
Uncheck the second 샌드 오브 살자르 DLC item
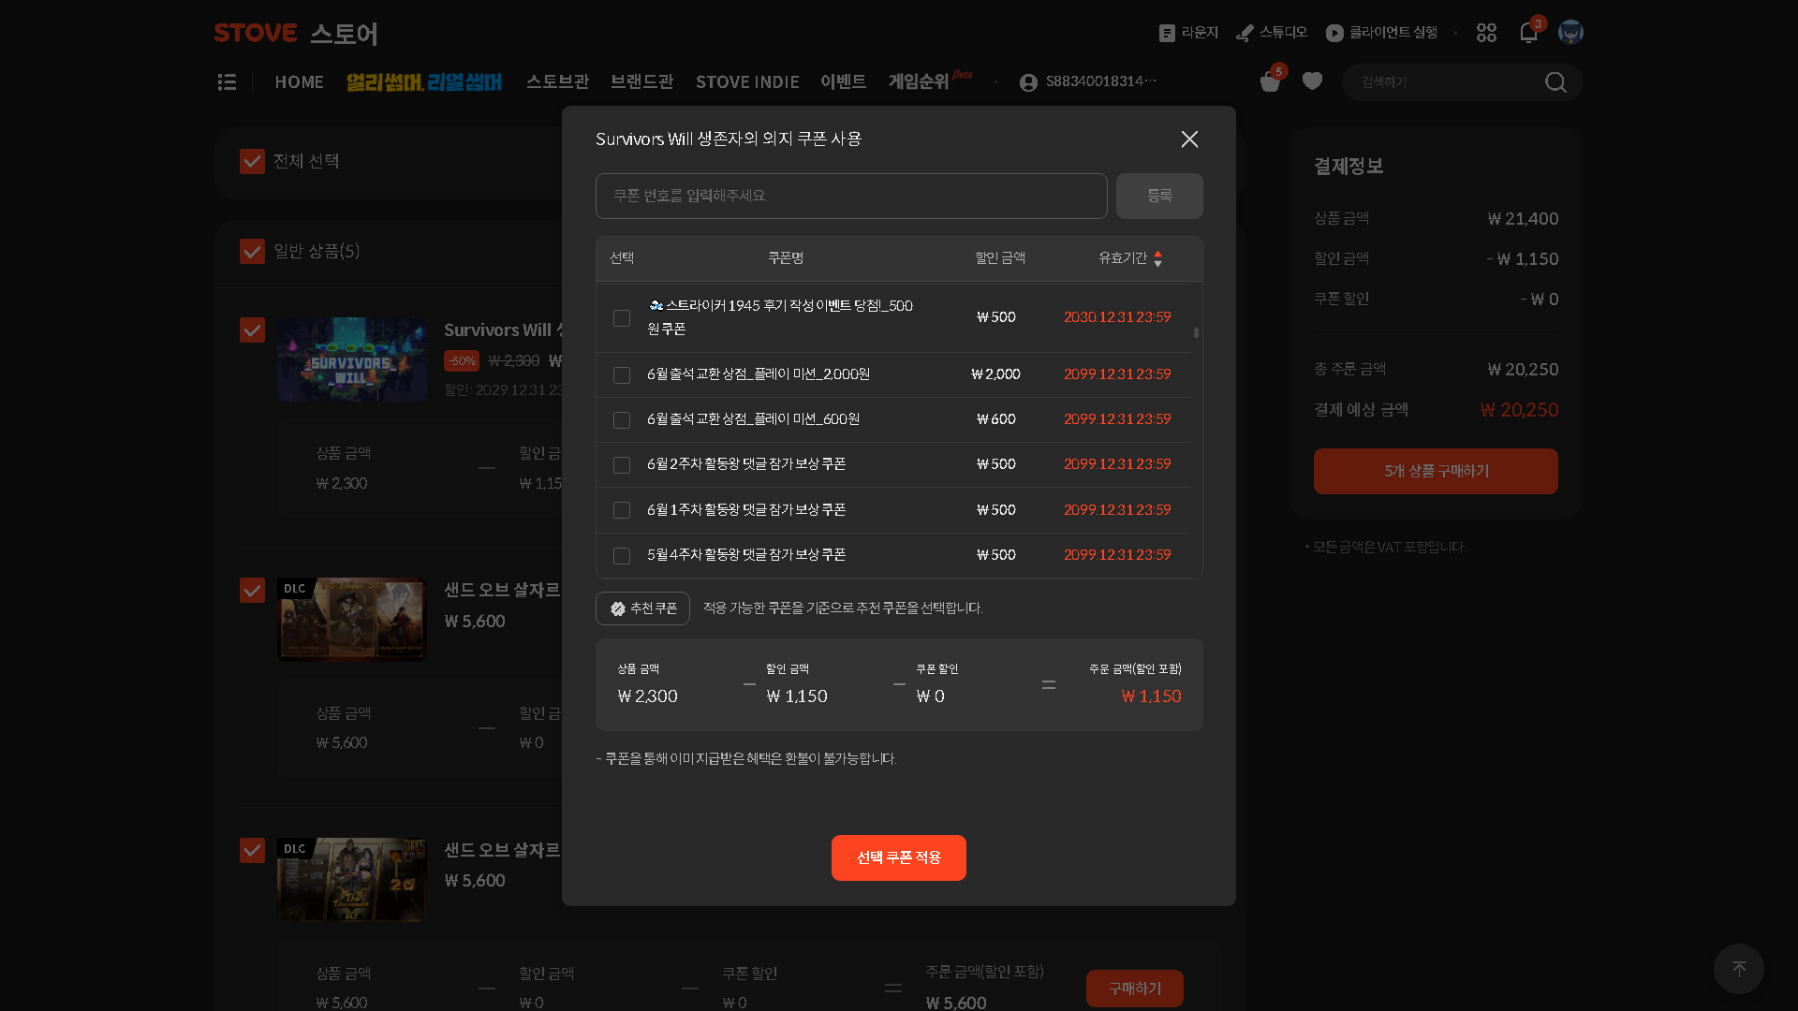(x=252, y=851)
